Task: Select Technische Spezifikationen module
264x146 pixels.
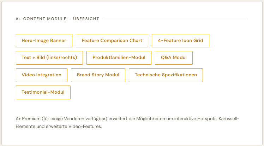Action: (x=166, y=75)
